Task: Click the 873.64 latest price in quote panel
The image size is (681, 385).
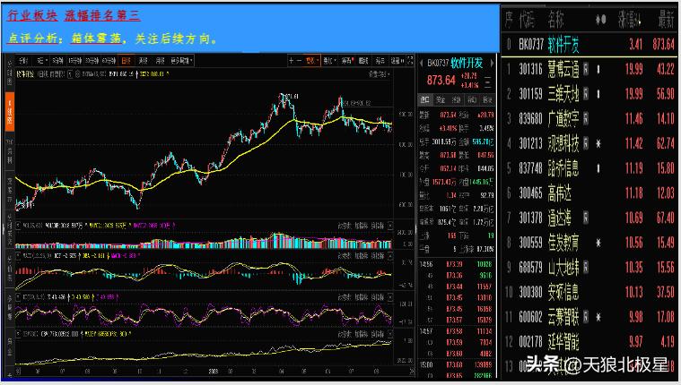Action: coord(441,81)
